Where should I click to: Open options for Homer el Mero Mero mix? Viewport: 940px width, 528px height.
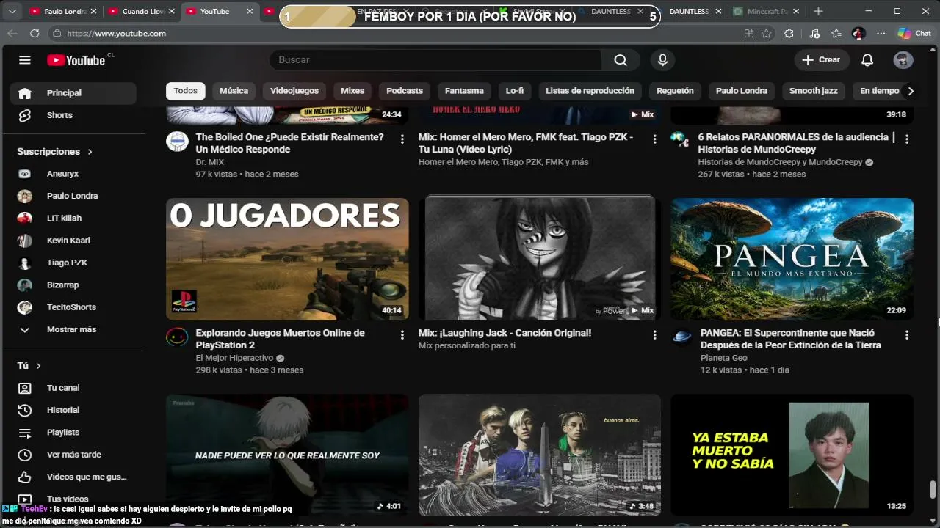coord(654,139)
